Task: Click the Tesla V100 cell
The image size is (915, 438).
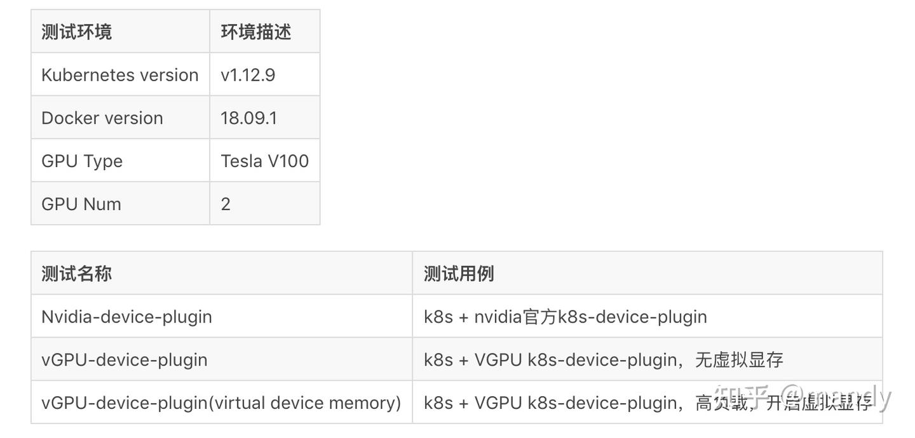Action: point(264,161)
